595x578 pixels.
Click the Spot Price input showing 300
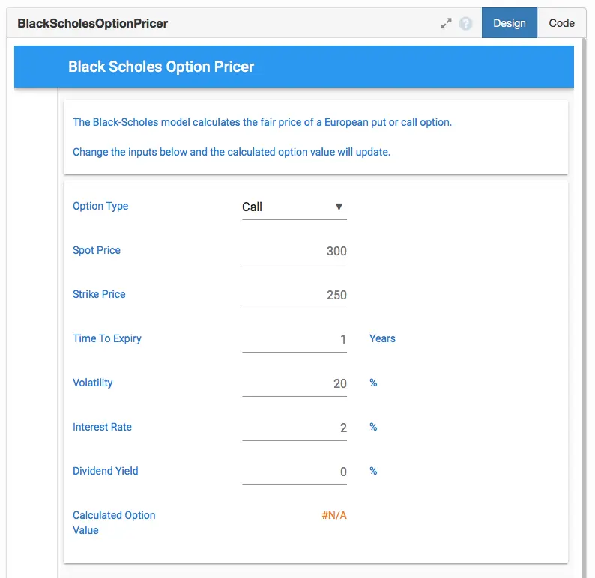tap(295, 252)
